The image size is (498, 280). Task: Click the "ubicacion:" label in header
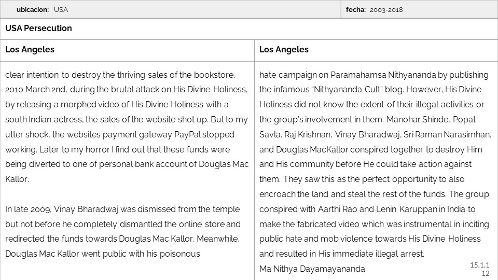pos(33,9)
